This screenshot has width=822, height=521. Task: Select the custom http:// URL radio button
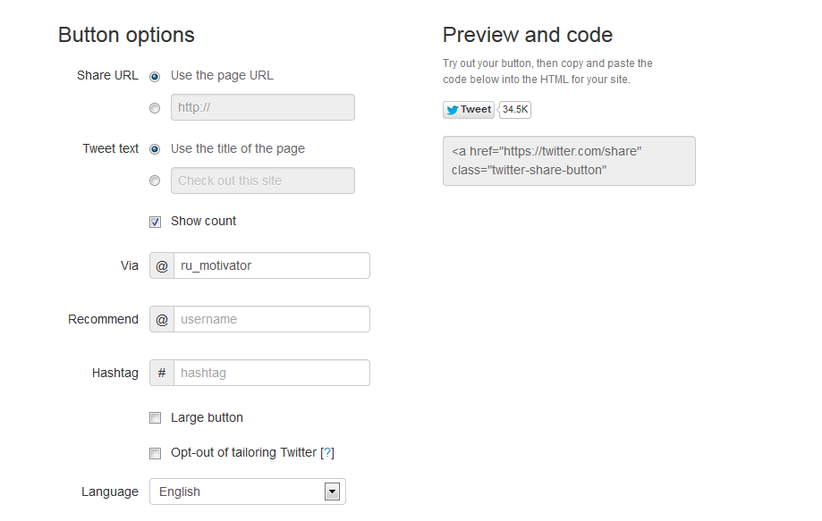tap(155, 108)
